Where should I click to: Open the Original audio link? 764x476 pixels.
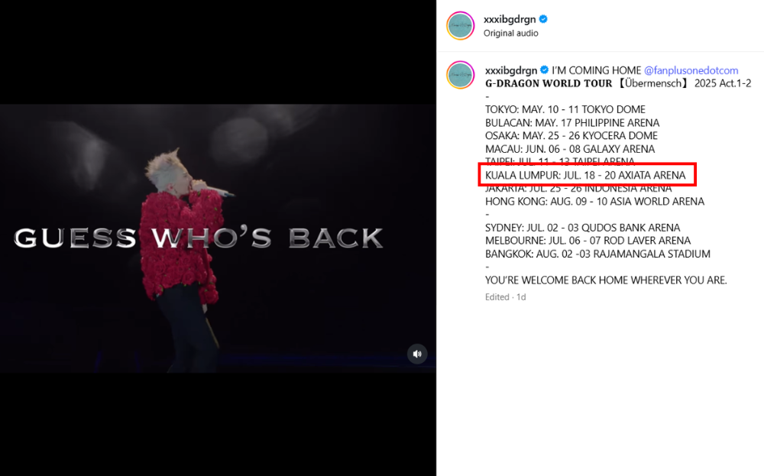[510, 33]
